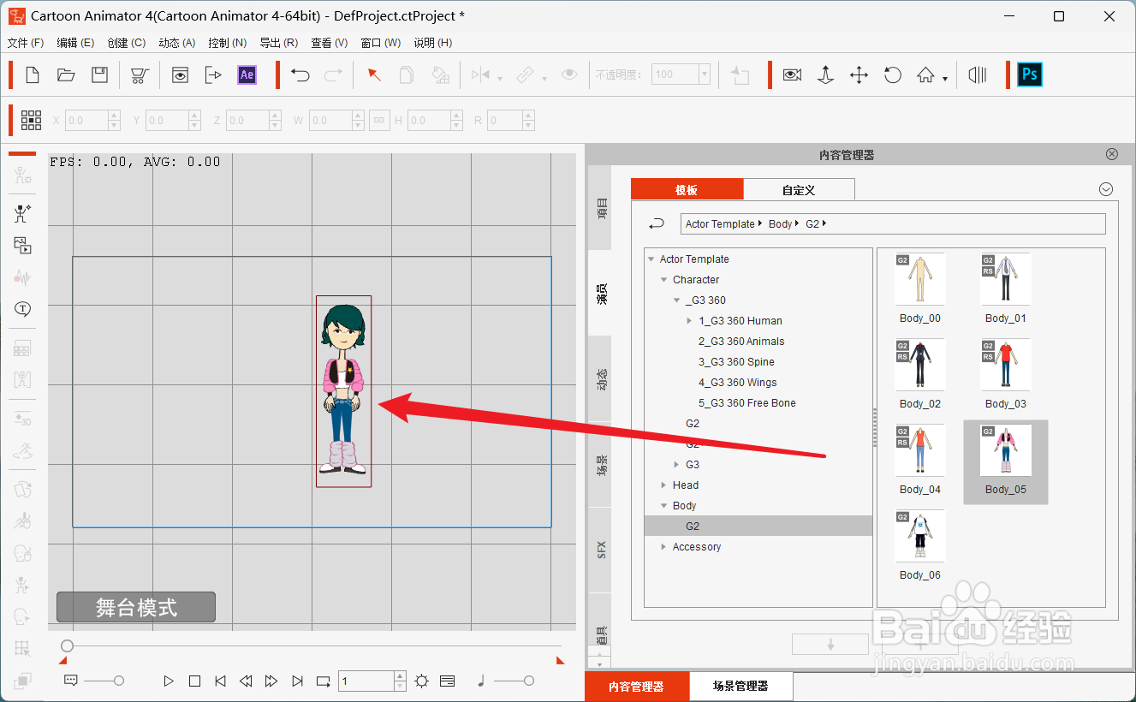
Task: Click the export arrow icon
Action: pos(213,75)
